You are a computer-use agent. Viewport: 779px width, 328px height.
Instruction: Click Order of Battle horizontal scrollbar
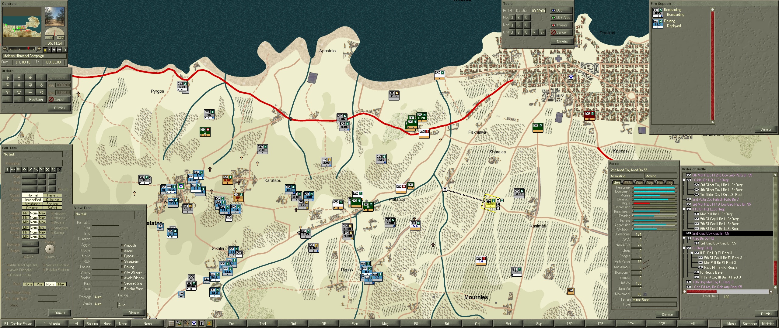click(728, 292)
